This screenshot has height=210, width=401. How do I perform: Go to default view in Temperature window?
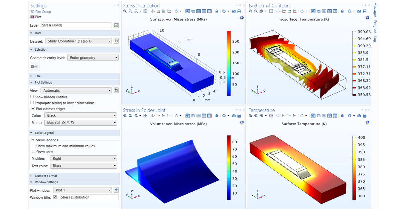click(278, 116)
